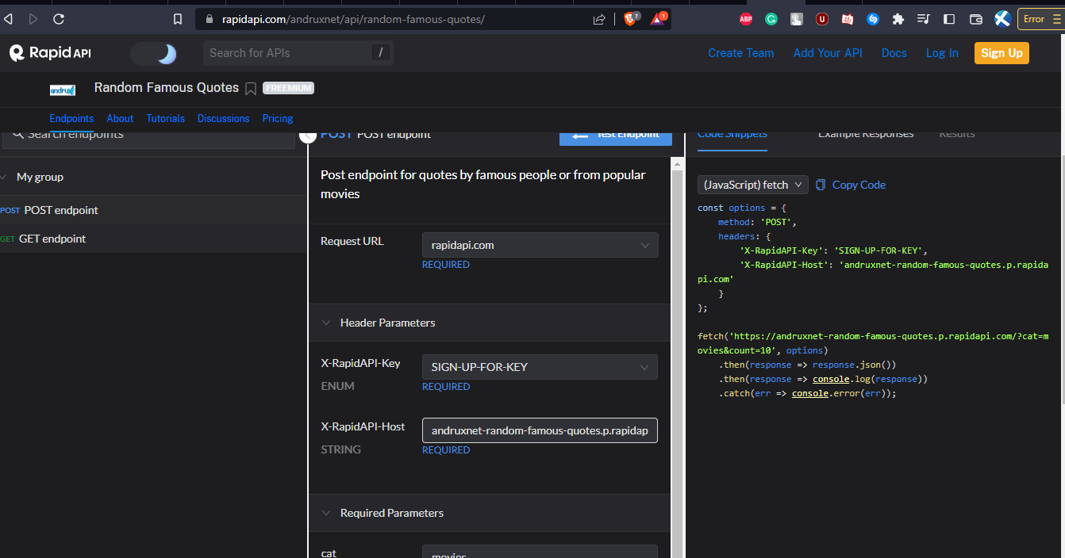Image resolution: width=1065 pixels, height=558 pixels.
Task: Open the (JavaScript) fetch language dropdown
Action: (x=752, y=185)
